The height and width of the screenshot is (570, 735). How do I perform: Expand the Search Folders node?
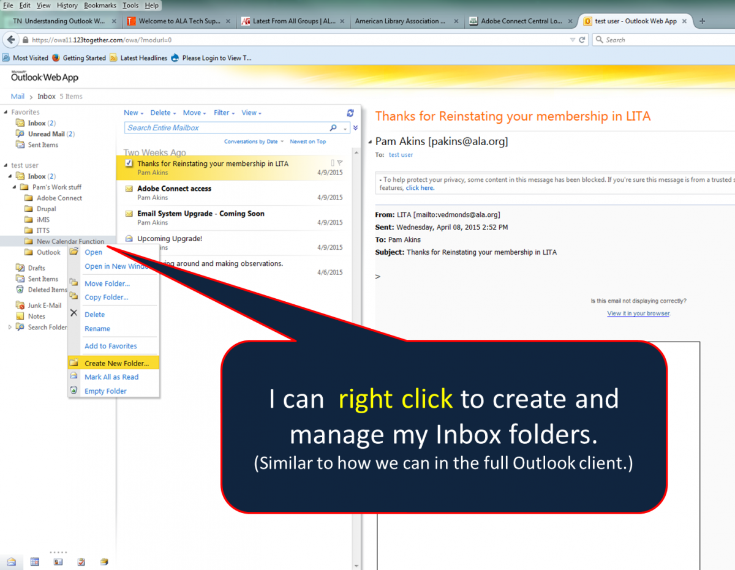(x=10, y=328)
